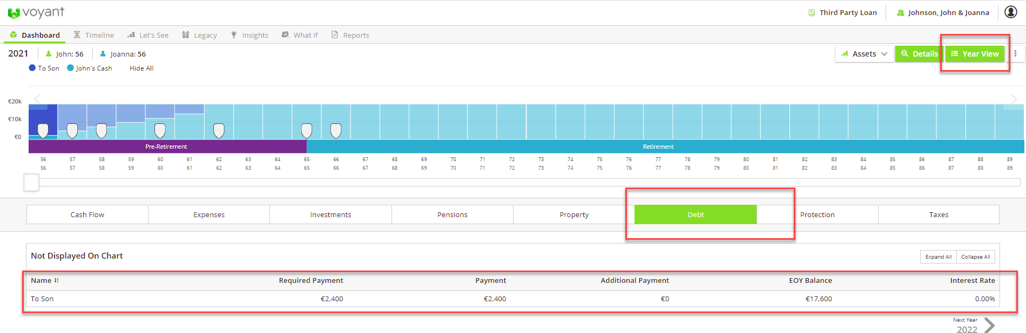The image size is (1026, 333).
Task: Switch to Year View
Action: click(975, 54)
